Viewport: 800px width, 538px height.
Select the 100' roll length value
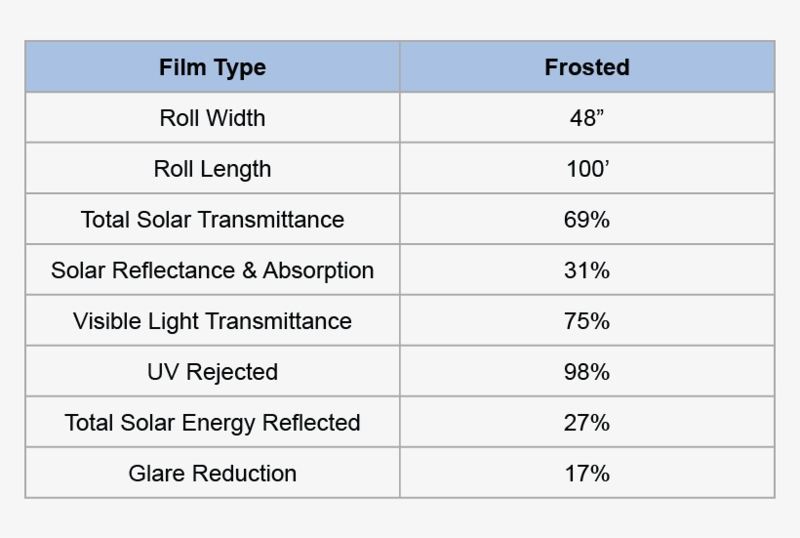pyautogui.click(x=586, y=169)
